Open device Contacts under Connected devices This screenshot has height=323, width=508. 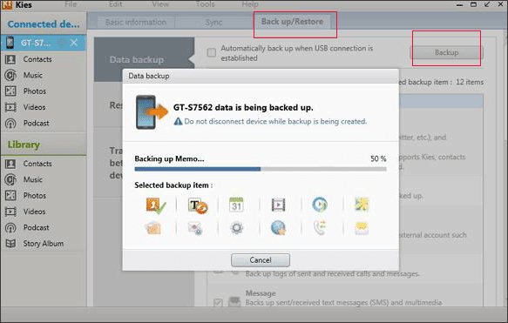tap(37, 59)
